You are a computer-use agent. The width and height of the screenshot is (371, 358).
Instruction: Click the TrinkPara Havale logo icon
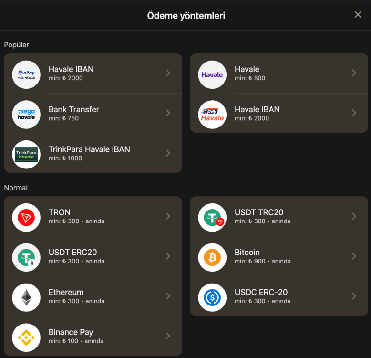[x=26, y=155]
